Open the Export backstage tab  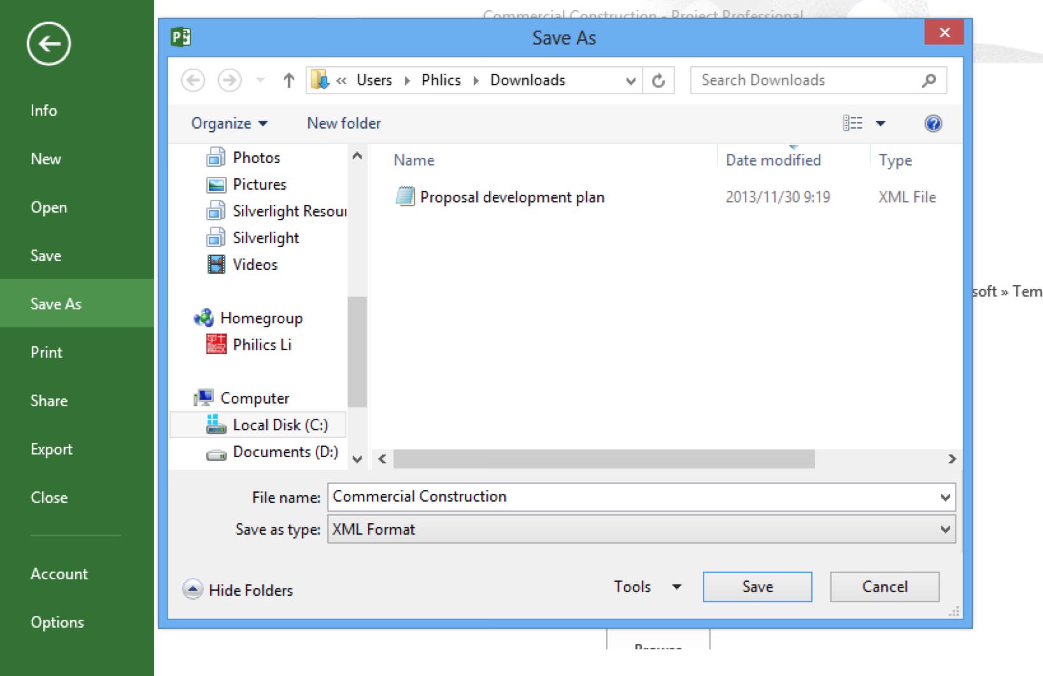[x=52, y=449]
